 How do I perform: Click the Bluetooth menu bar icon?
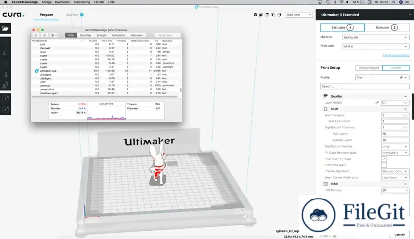[335, 2]
